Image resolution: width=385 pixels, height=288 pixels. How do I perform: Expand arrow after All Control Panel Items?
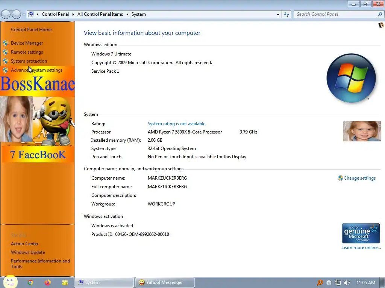[127, 15]
